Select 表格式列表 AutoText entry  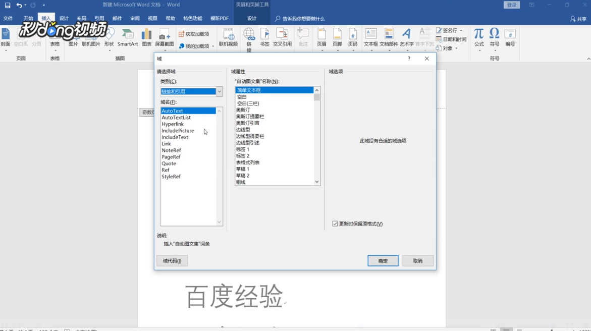(275, 162)
